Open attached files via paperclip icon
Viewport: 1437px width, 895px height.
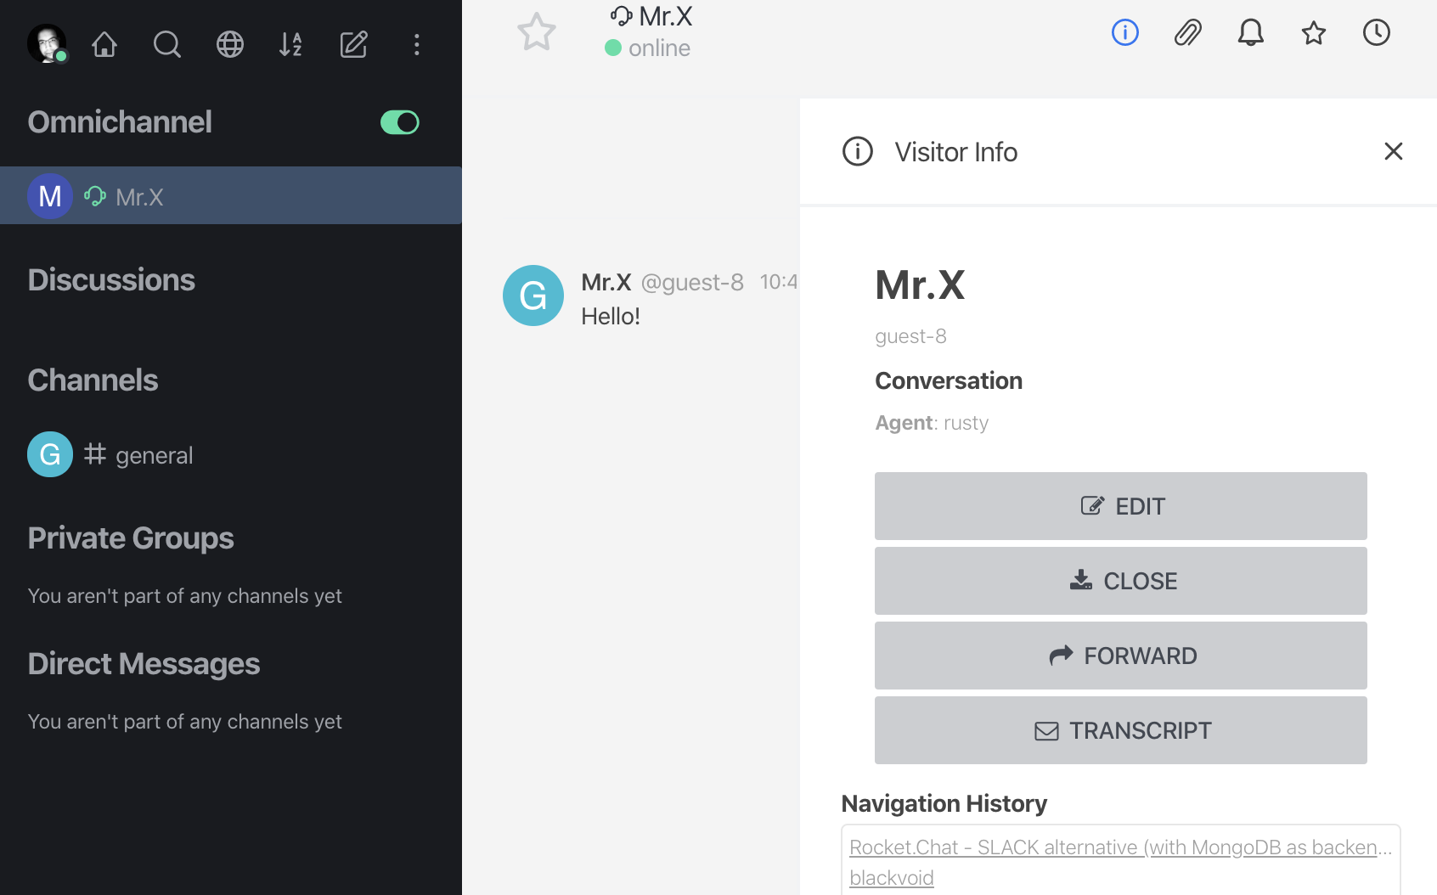pyautogui.click(x=1187, y=33)
